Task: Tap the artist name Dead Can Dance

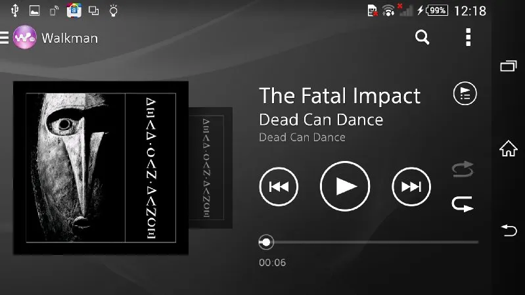Action: [x=321, y=120]
